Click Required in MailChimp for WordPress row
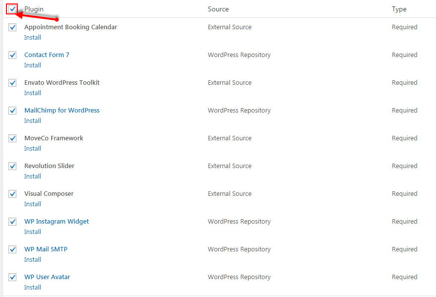436x297 pixels. click(x=405, y=110)
